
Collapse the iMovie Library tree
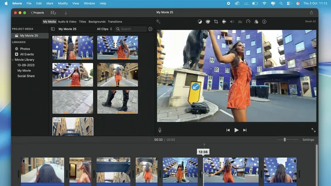(x=13, y=60)
